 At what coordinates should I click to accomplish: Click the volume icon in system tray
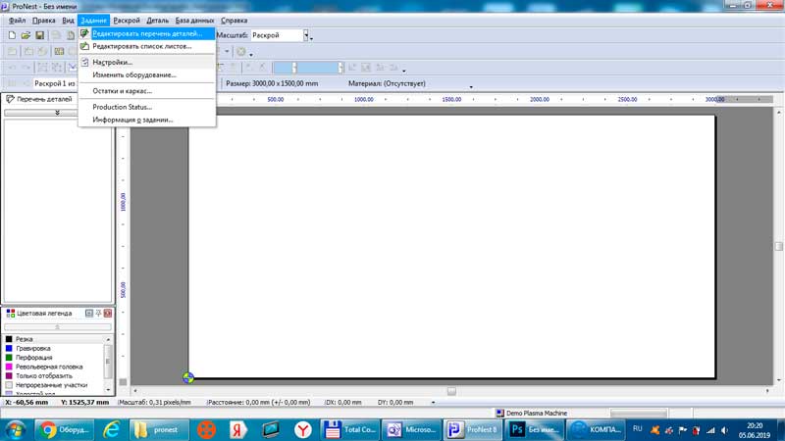(x=724, y=430)
